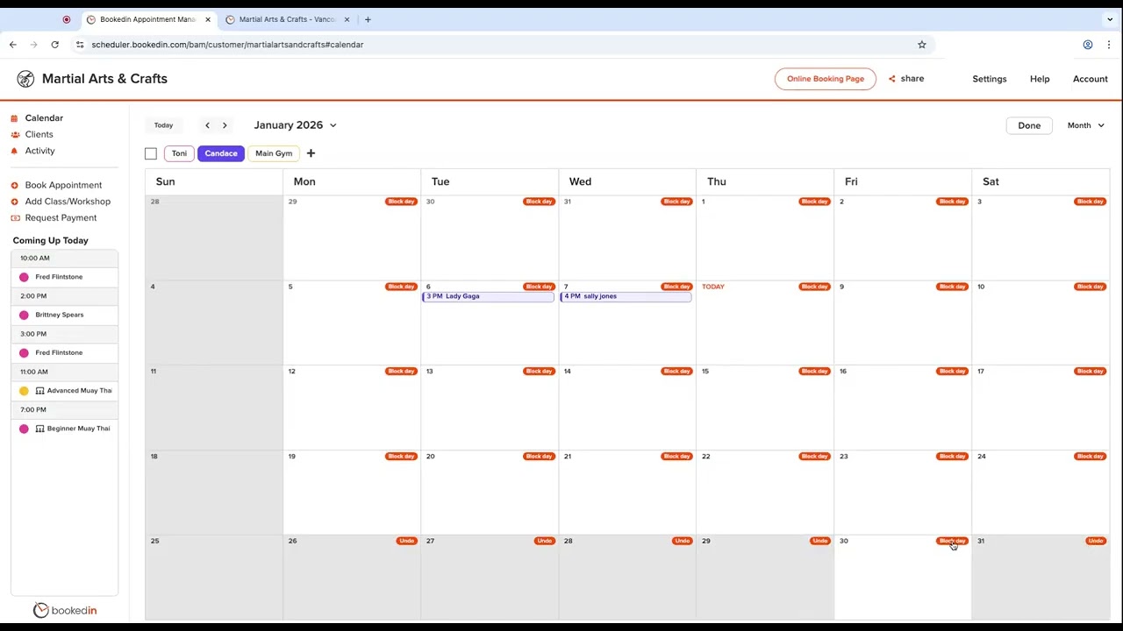This screenshot has width=1123, height=631.
Task: Click Block day on Thursday 15
Action: [814, 372]
